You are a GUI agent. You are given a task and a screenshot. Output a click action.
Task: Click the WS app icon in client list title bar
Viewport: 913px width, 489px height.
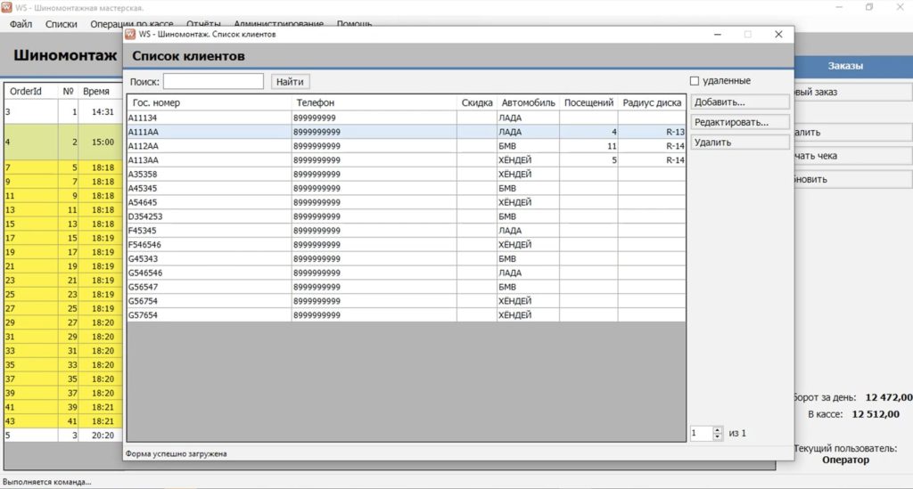click(x=130, y=35)
